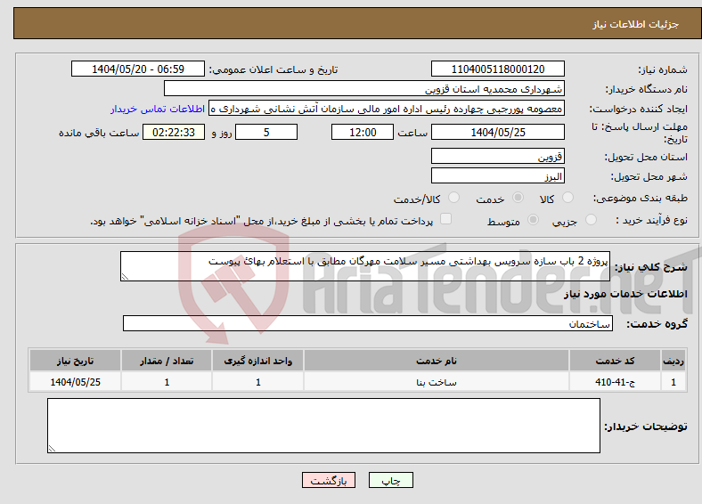
Task: Click the شرح کلی نیاز description textarea
Action: (x=365, y=266)
